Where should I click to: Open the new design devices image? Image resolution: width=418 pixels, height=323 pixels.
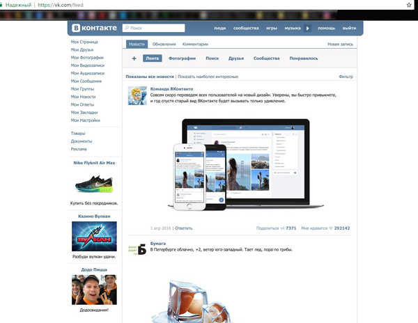tap(245, 164)
